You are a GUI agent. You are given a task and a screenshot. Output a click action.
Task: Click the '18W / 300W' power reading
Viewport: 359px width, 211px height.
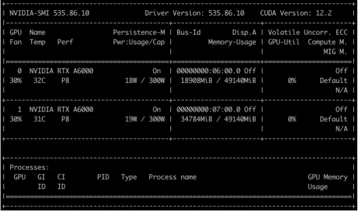[x=145, y=81]
